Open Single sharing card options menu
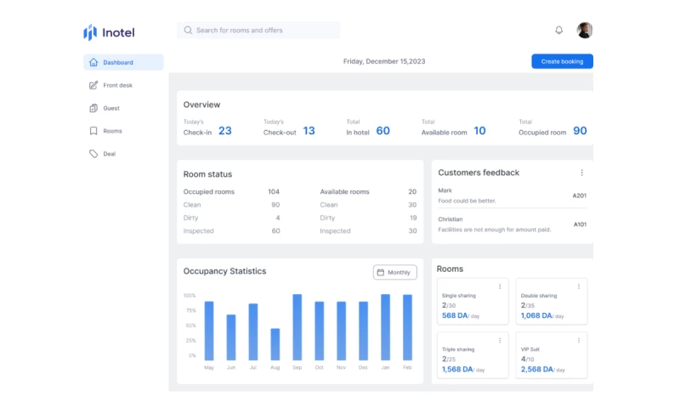680x408 pixels. [x=500, y=286]
